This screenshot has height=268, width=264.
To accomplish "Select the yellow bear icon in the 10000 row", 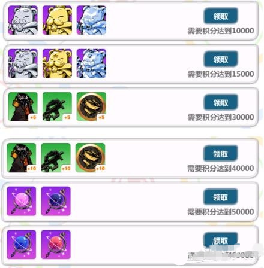I will point(57,20).
